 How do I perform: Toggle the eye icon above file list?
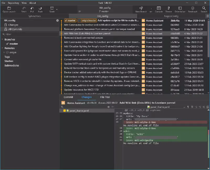click(108, 107)
